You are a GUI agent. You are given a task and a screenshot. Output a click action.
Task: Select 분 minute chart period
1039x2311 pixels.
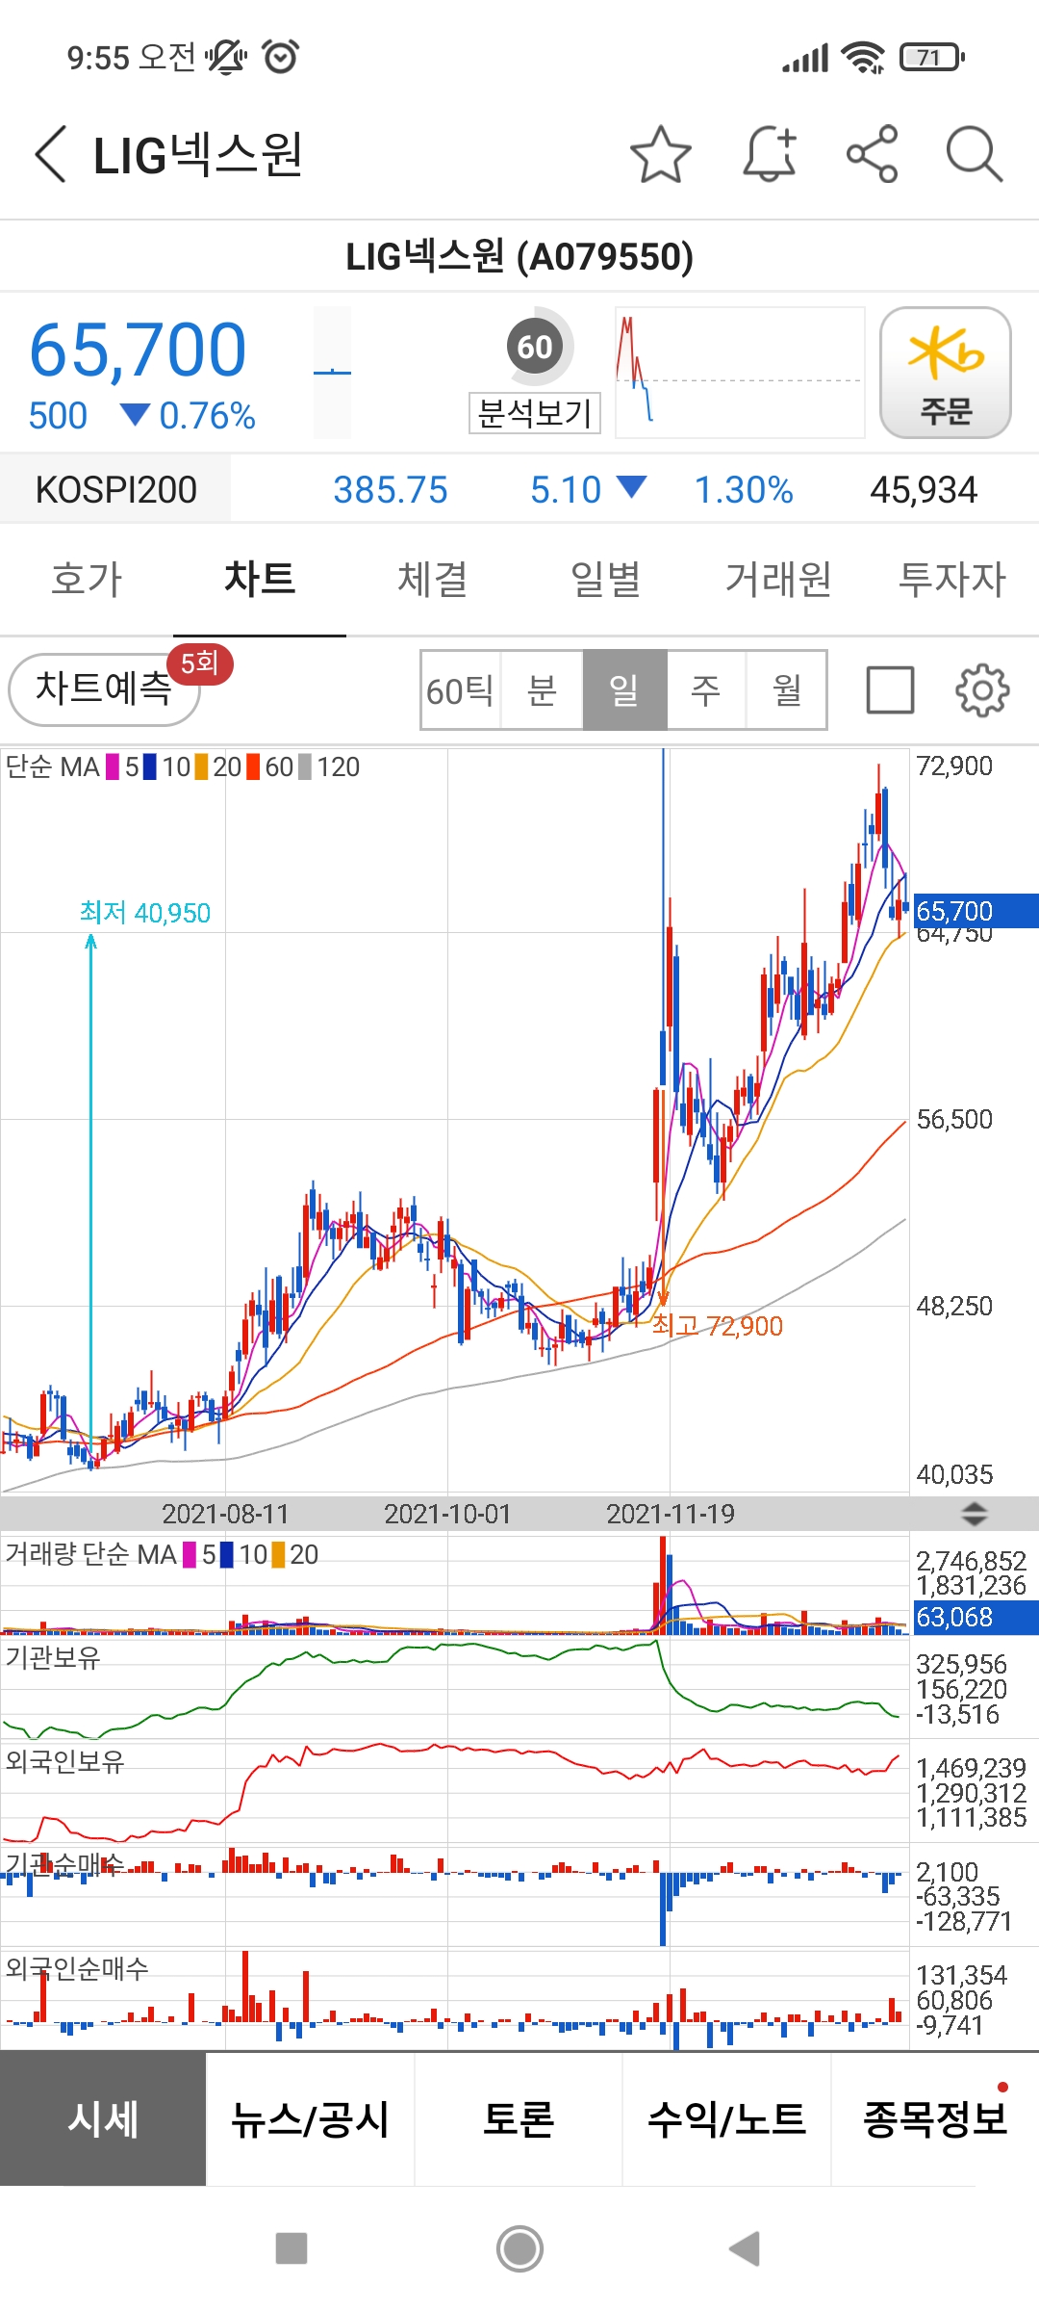pos(542,690)
